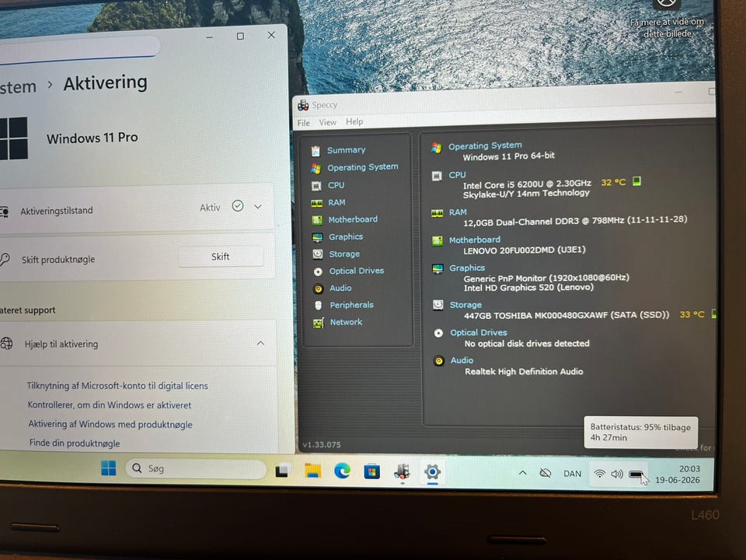This screenshot has height=560, width=746.
Task: Click Motherboard icon in summary pane
Action: point(437,241)
